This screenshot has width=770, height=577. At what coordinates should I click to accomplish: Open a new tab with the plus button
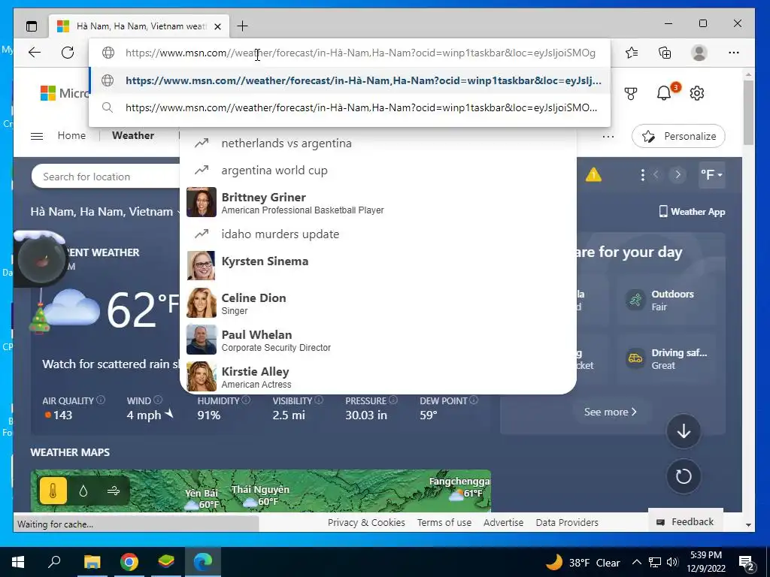pos(243,26)
